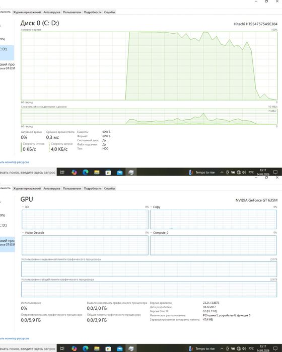Open volume control in the upper system tray
This screenshot has height=352, width=282.
tap(244, 172)
